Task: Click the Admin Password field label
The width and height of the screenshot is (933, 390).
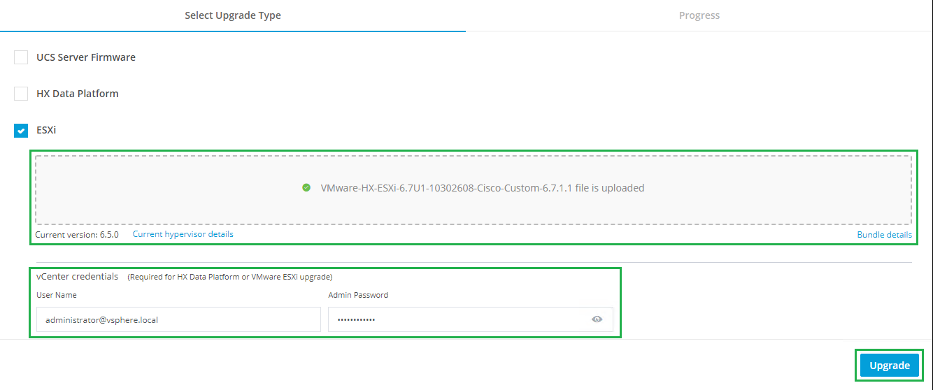Action: click(358, 295)
